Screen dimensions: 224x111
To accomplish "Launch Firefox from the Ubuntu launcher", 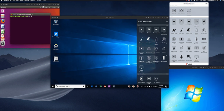I will [x=3, y=21].
